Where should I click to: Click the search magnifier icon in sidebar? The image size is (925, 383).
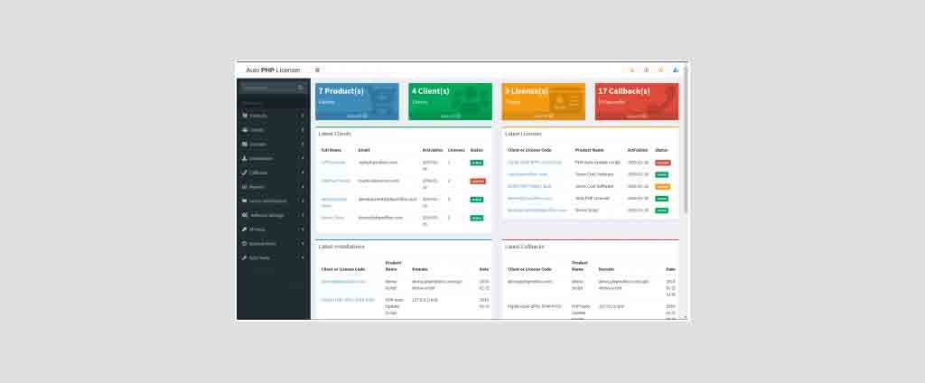(x=300, y=88)
